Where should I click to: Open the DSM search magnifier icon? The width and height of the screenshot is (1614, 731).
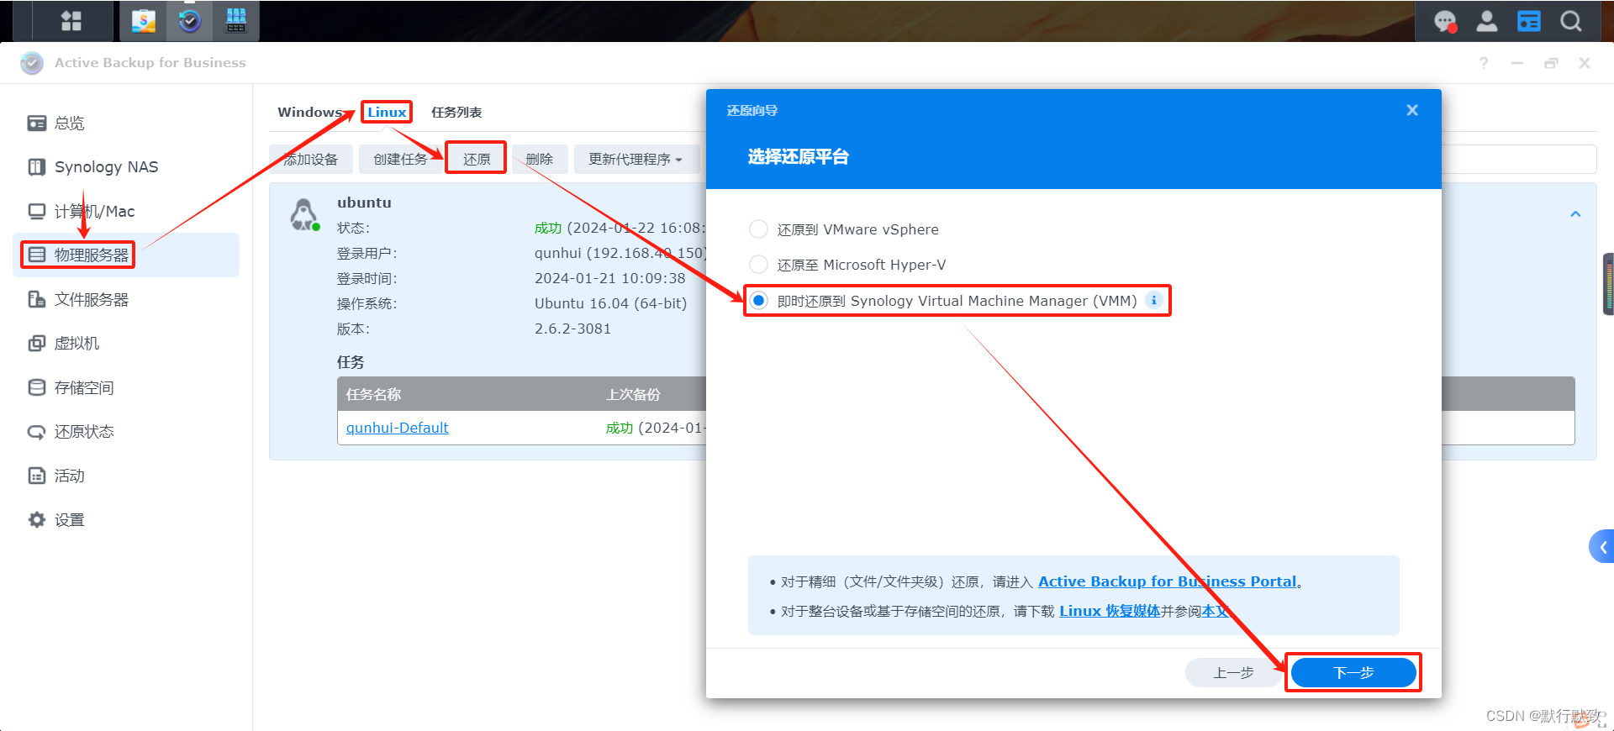[x=1571, y=21]
